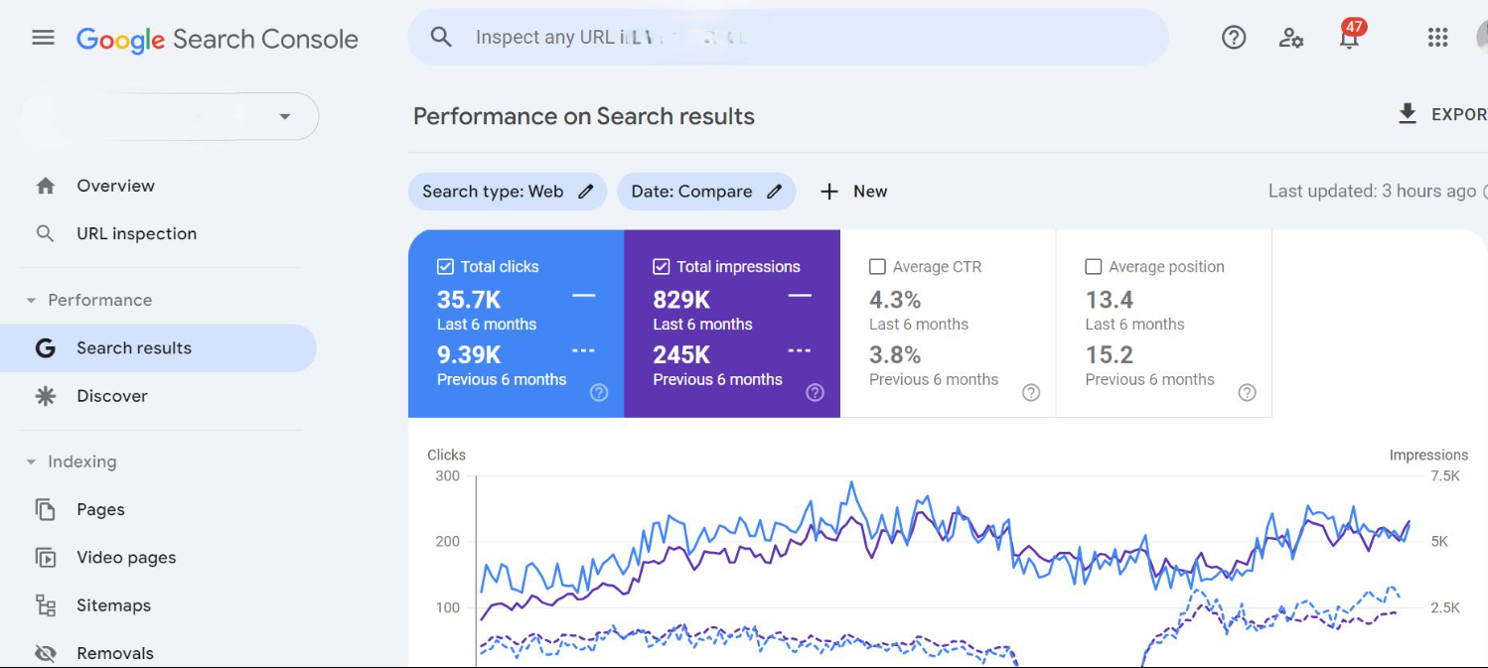The height and width of the screenshot is (668, 1488).
Task: Add a New filter
Action: 854,192
